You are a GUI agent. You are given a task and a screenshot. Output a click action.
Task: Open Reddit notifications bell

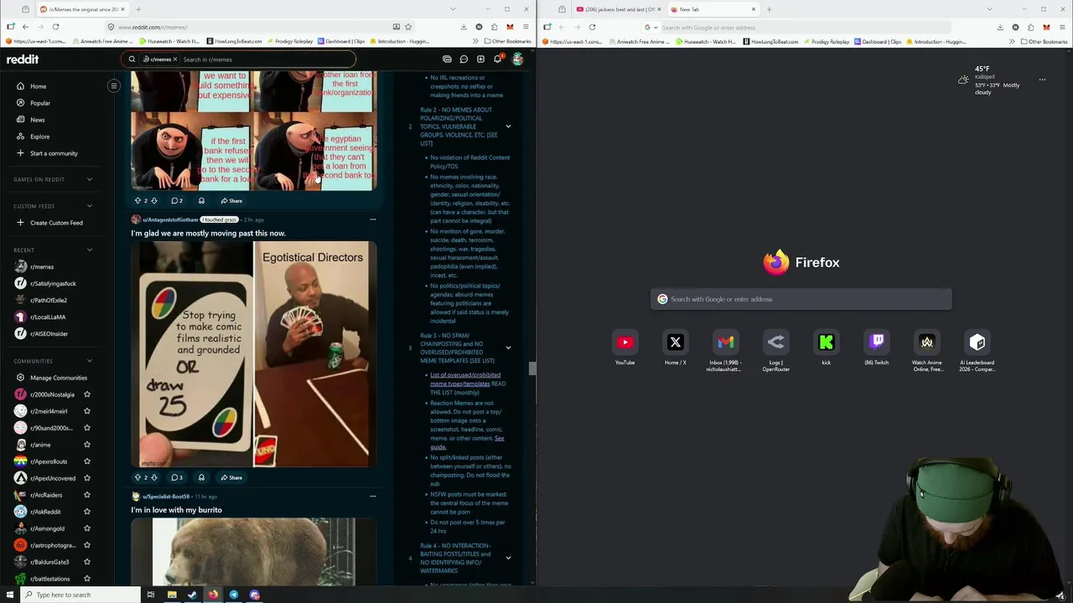(x=497, y=59)
